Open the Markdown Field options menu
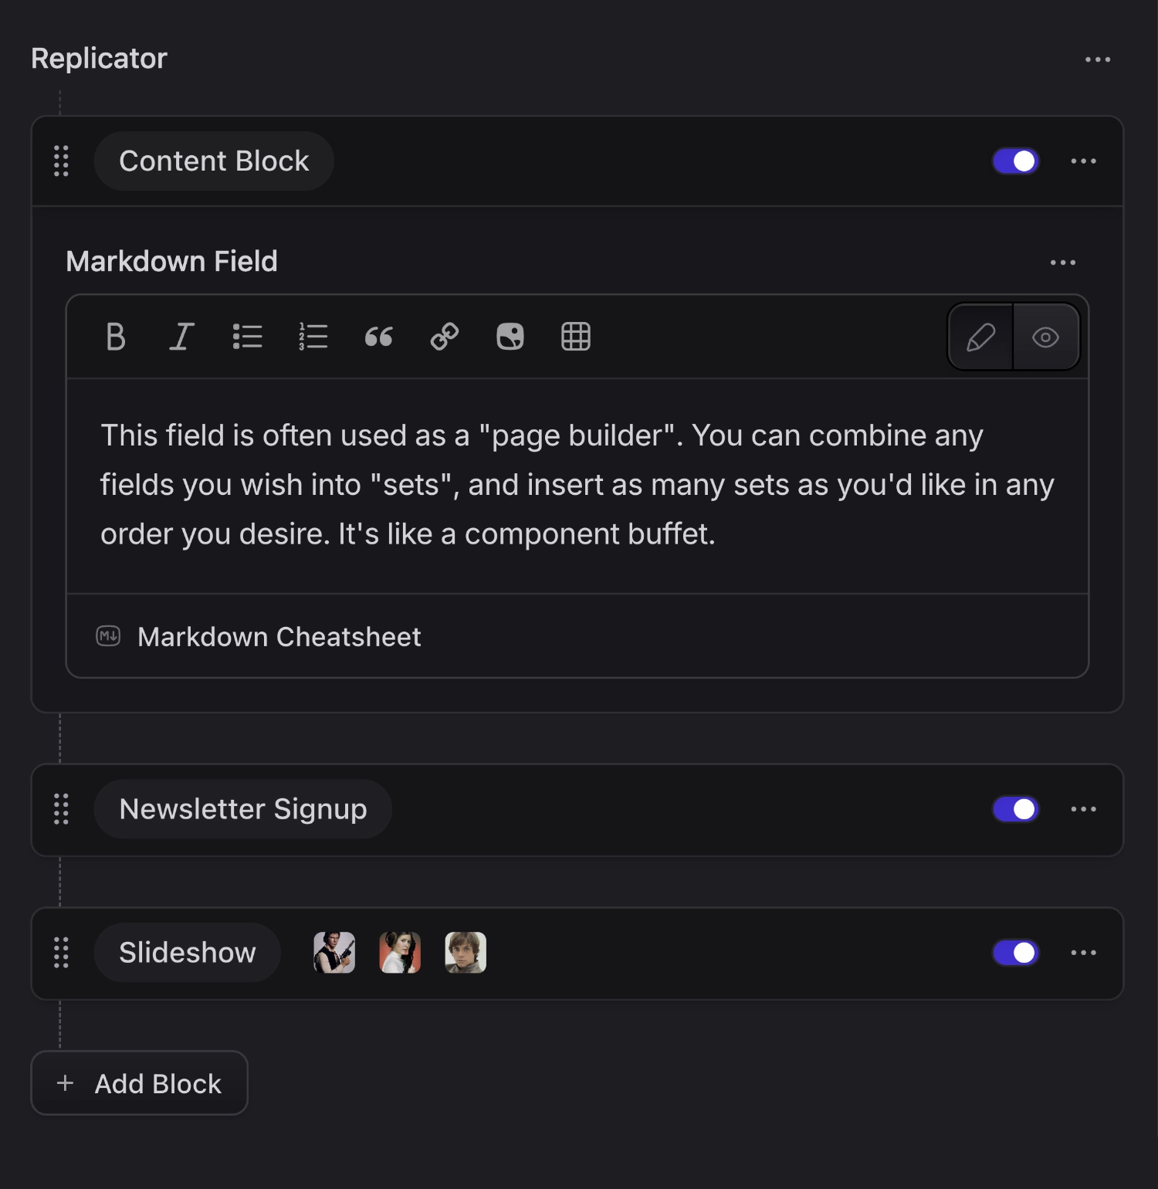Screen dimensions: 1158x1189 tap(1063, 263)
